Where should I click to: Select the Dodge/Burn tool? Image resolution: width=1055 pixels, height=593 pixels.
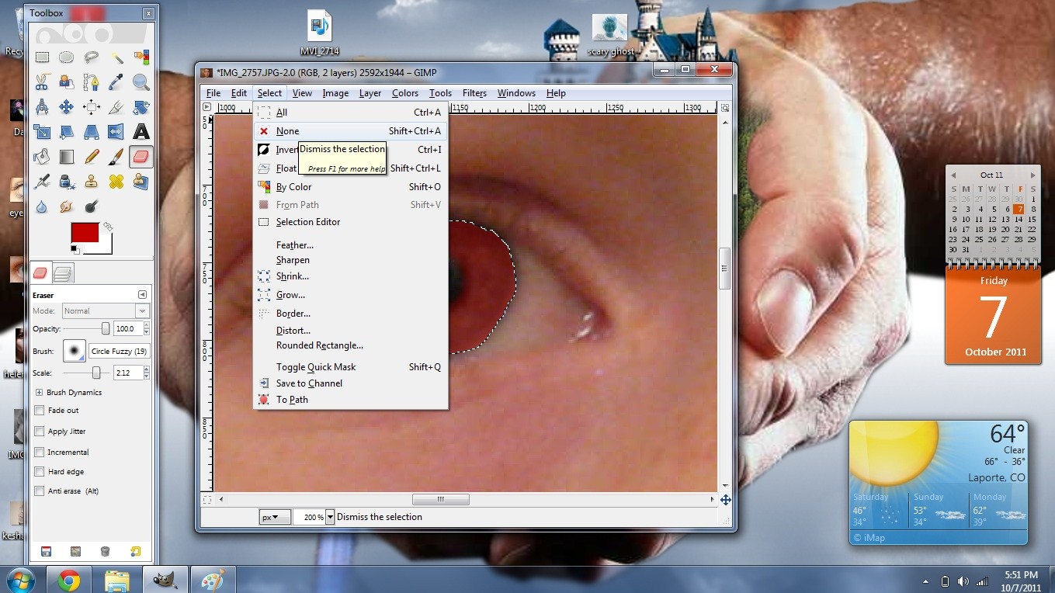click(x=92, y=206)
